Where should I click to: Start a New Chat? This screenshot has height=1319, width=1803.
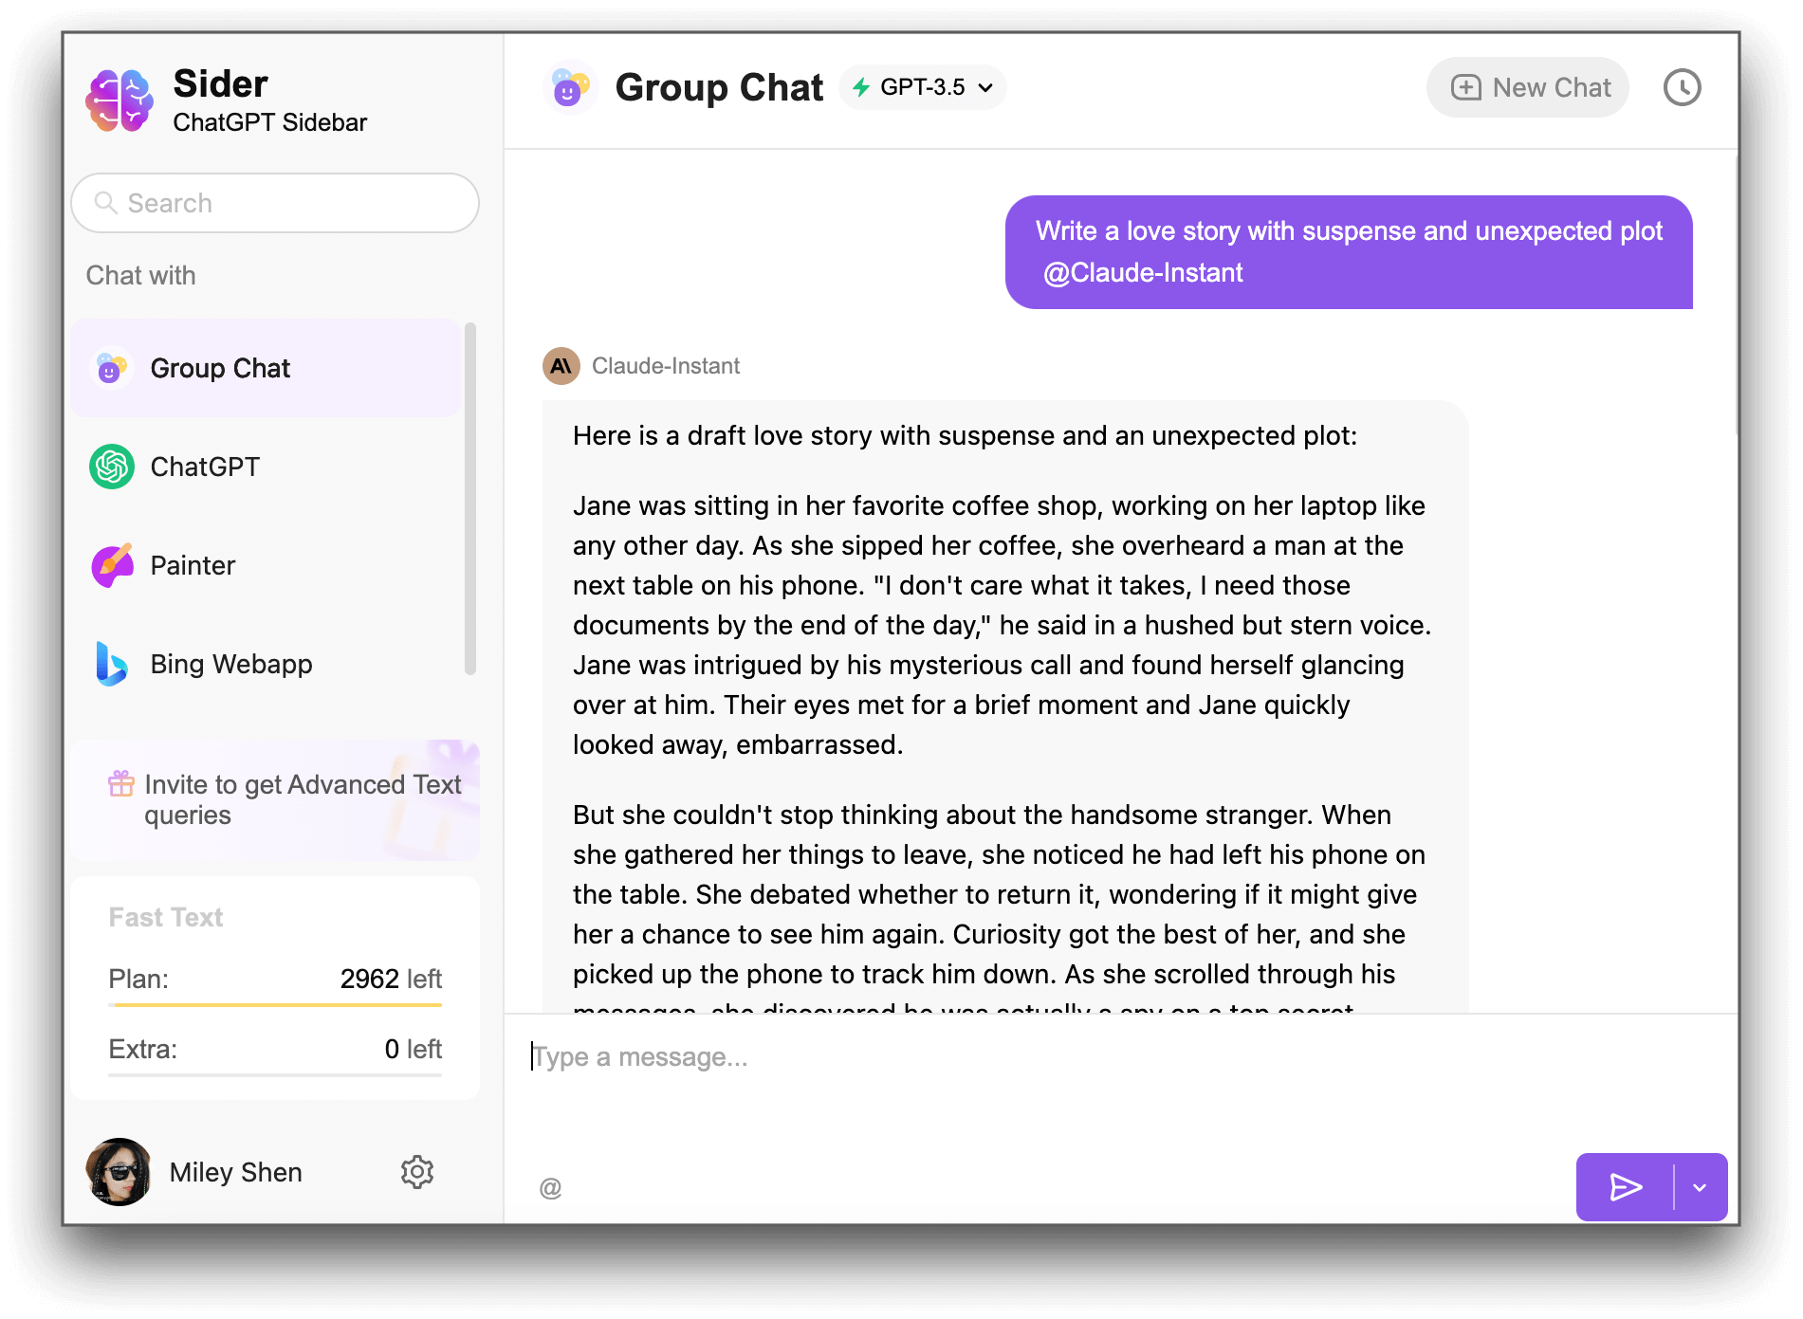(x=1528, y=87)
